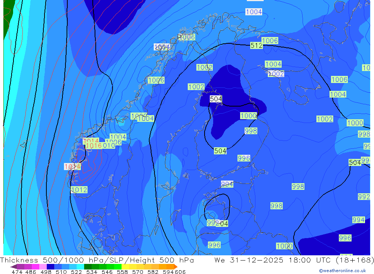Click the forecast date We 31-12-2025
The height and width of the screenshot is (274, 374).
tap(249, 260)
